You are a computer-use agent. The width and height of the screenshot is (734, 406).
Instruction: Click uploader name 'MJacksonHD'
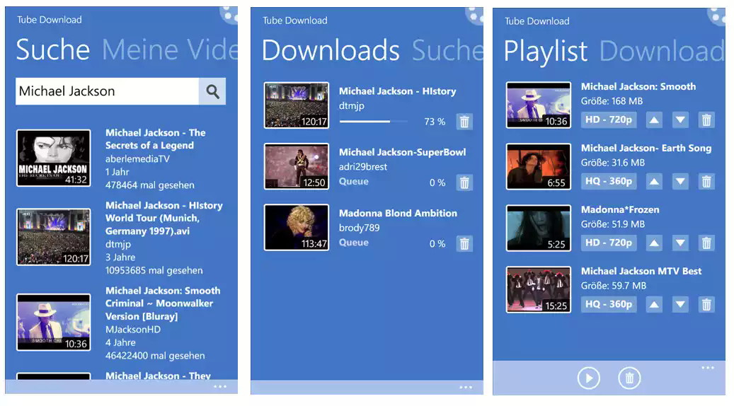tap(133, 330)
